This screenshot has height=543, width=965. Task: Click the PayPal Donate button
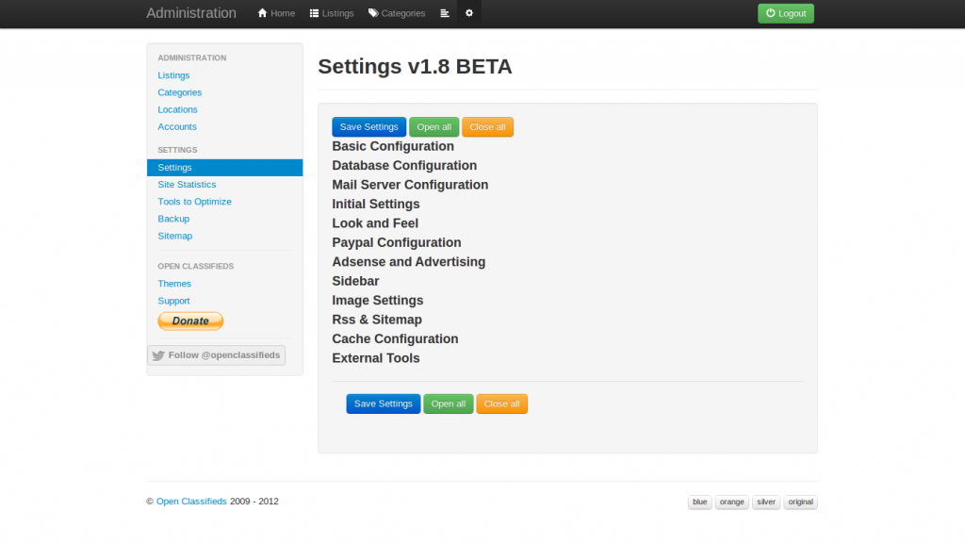(190, 321)
